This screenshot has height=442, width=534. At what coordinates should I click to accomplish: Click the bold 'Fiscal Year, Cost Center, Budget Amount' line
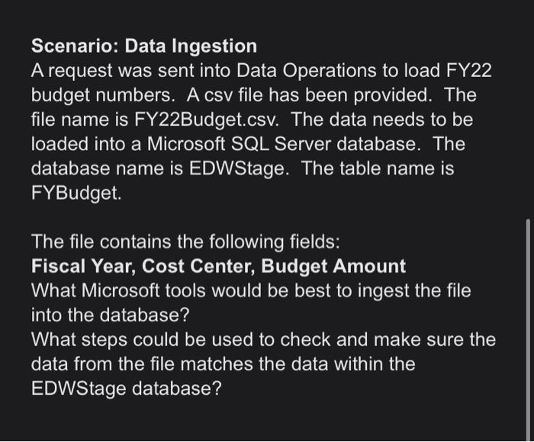coord(218,266)
